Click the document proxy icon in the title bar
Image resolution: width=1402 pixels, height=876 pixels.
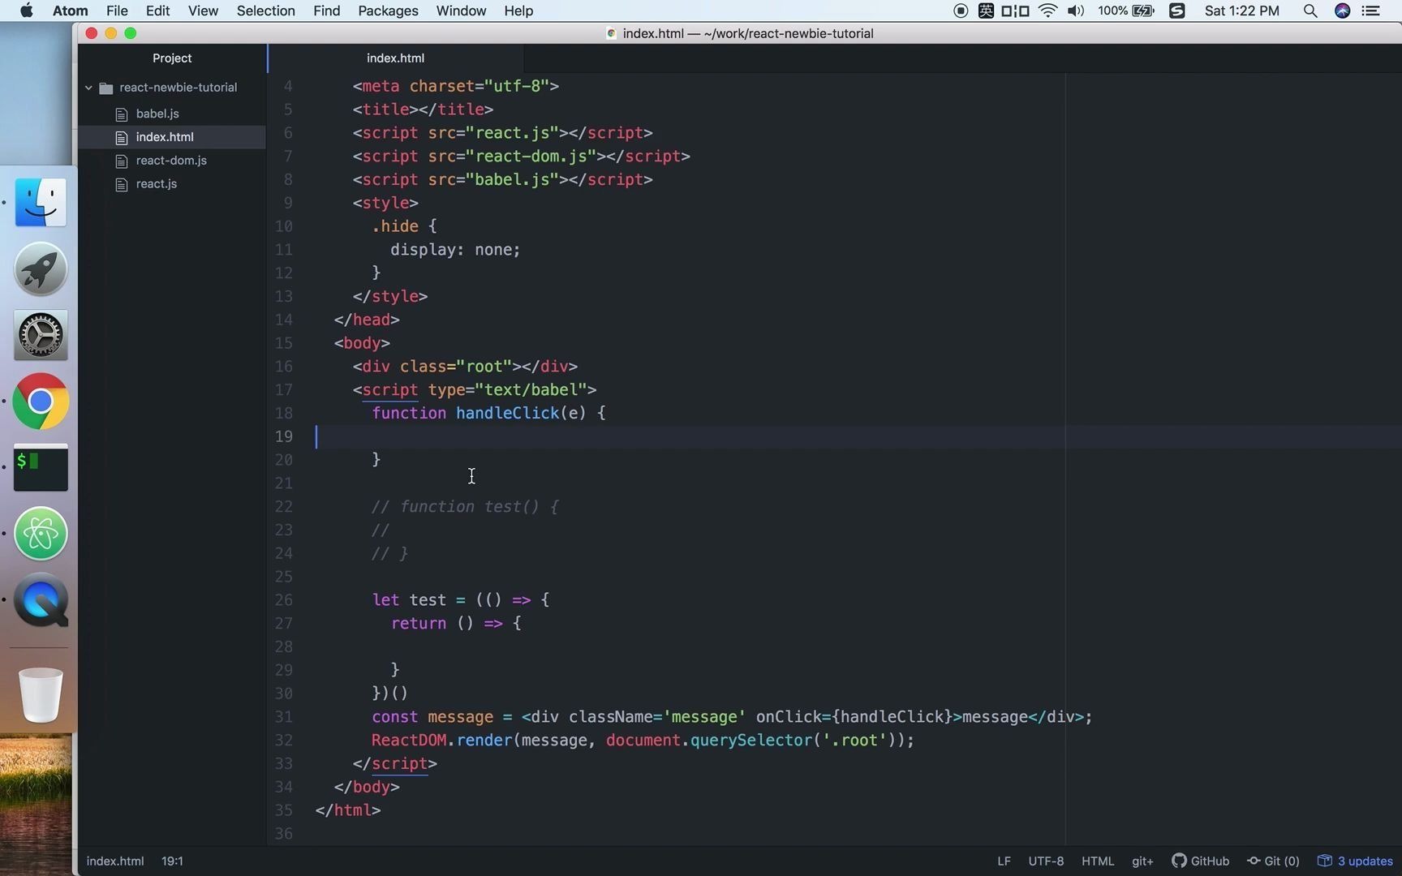coord(611,33)
